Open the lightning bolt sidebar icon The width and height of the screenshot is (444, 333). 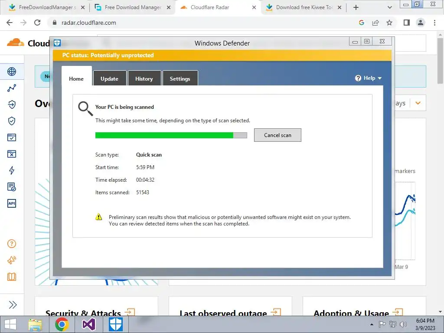[12, 170]
